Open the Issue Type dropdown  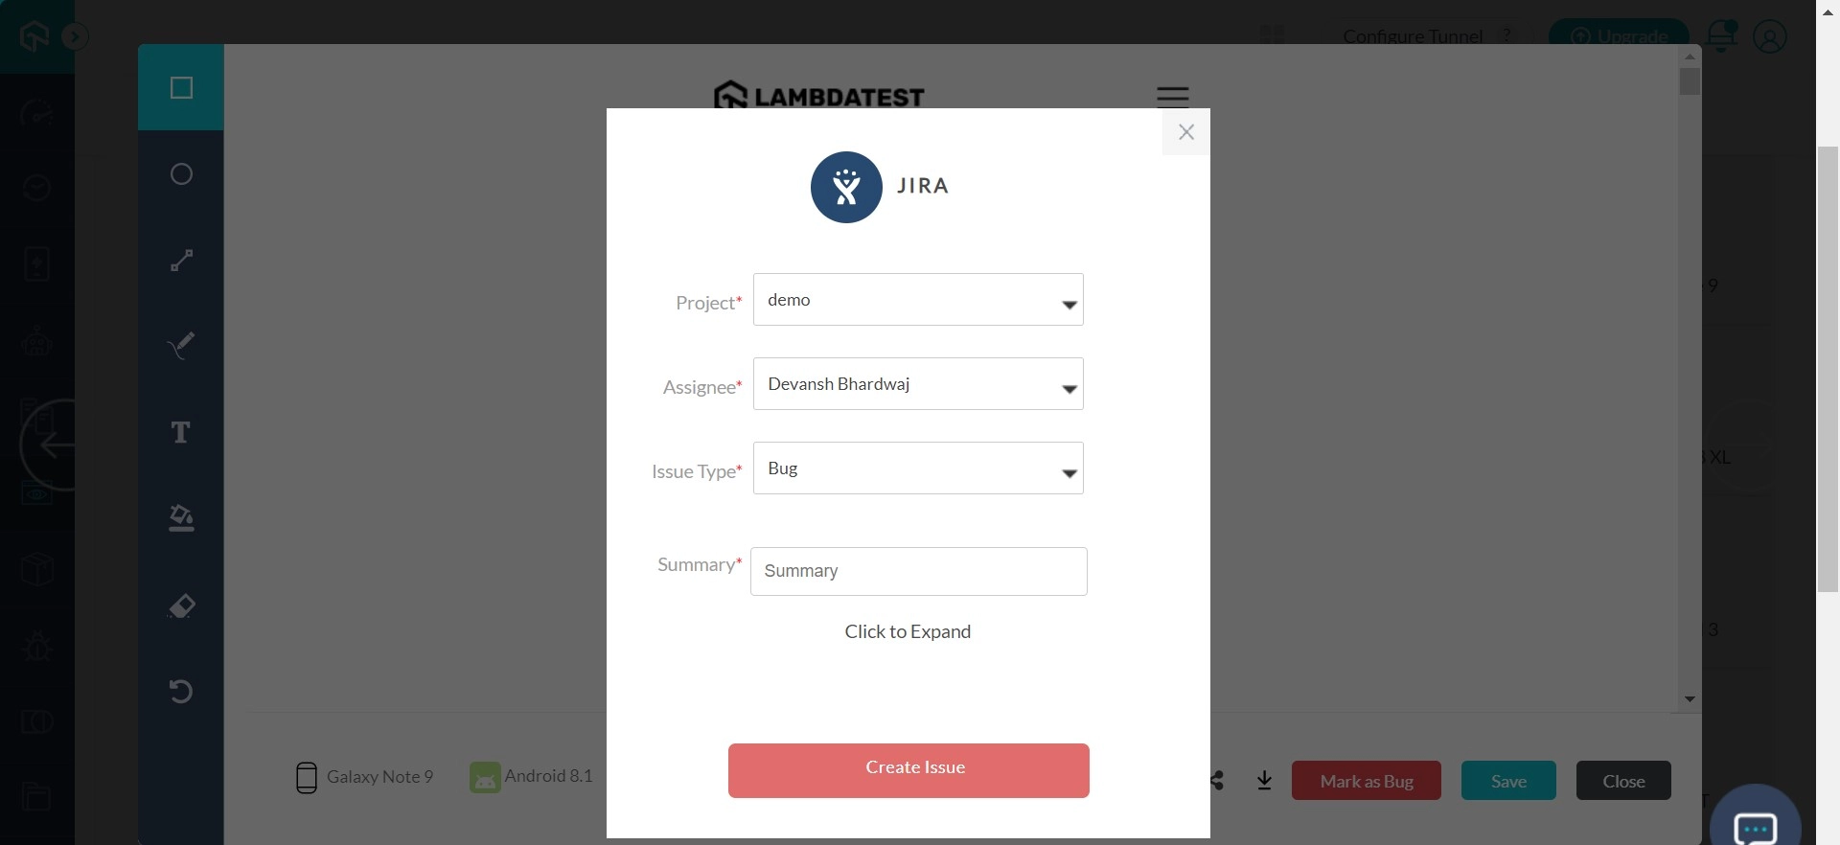[918, 468]
